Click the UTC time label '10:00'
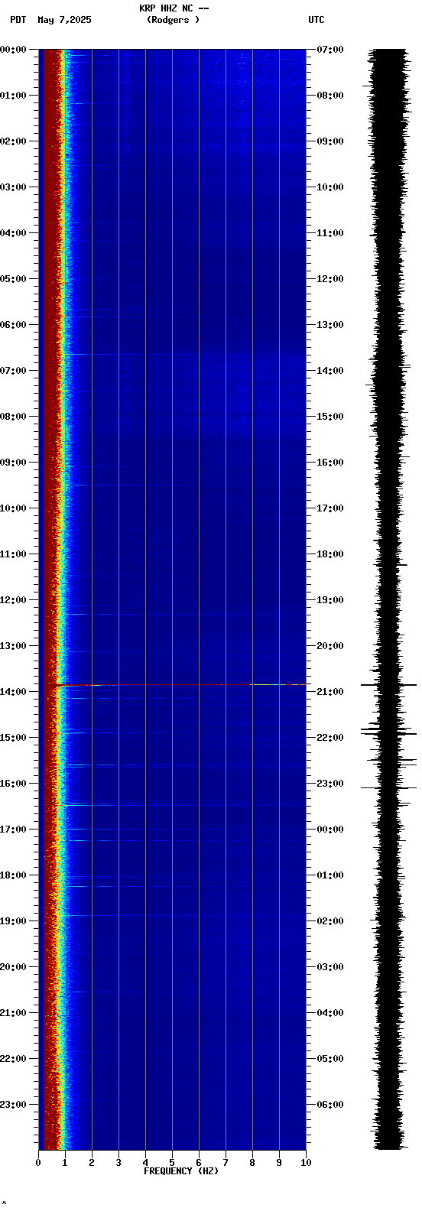This screenshot has height=1211, width=422. pyautogui.click(x=330, y=187)
